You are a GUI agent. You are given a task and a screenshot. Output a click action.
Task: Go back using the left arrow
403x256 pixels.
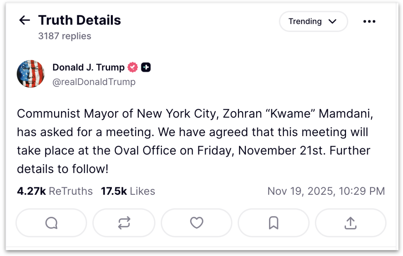tap(24, 21)
